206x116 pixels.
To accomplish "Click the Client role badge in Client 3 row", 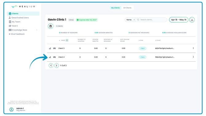I will pyautogui.click(x=143, y=48).
